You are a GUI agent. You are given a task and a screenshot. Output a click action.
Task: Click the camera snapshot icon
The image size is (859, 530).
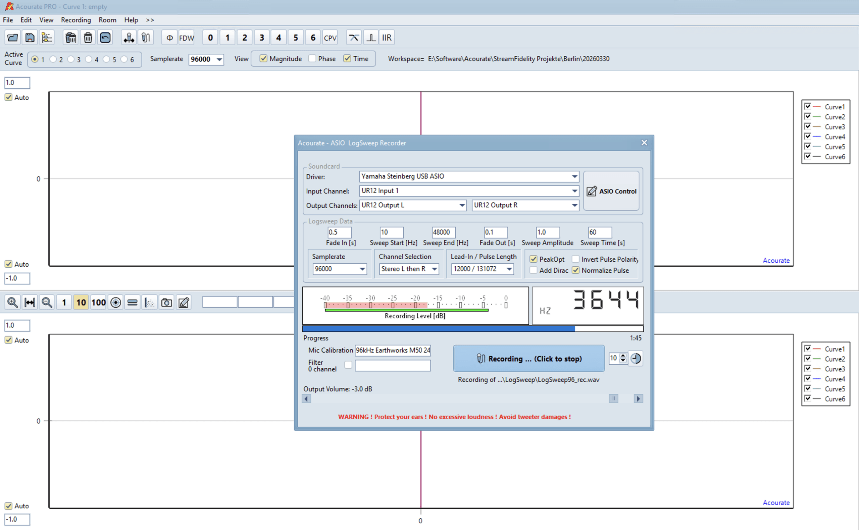(166, 302)
